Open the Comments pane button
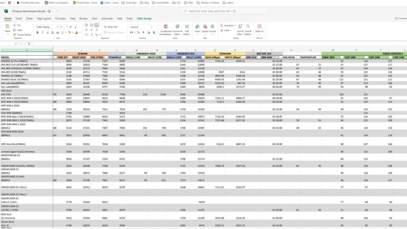407x229 pixels. click(401, 18)
